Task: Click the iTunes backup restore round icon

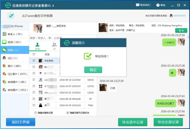Action: (11, 16)
